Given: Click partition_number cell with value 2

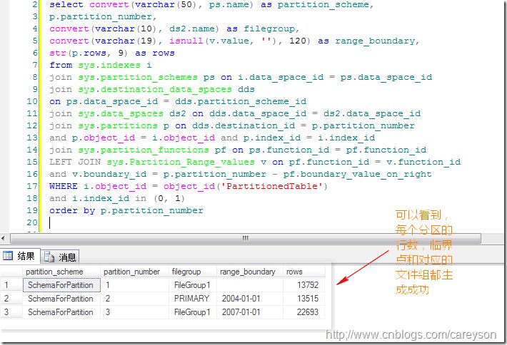Looking at the screenshot, I should (134, 299).
